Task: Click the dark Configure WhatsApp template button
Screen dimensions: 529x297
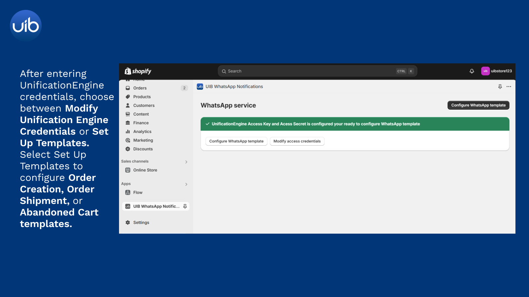Action: point(478,105)
